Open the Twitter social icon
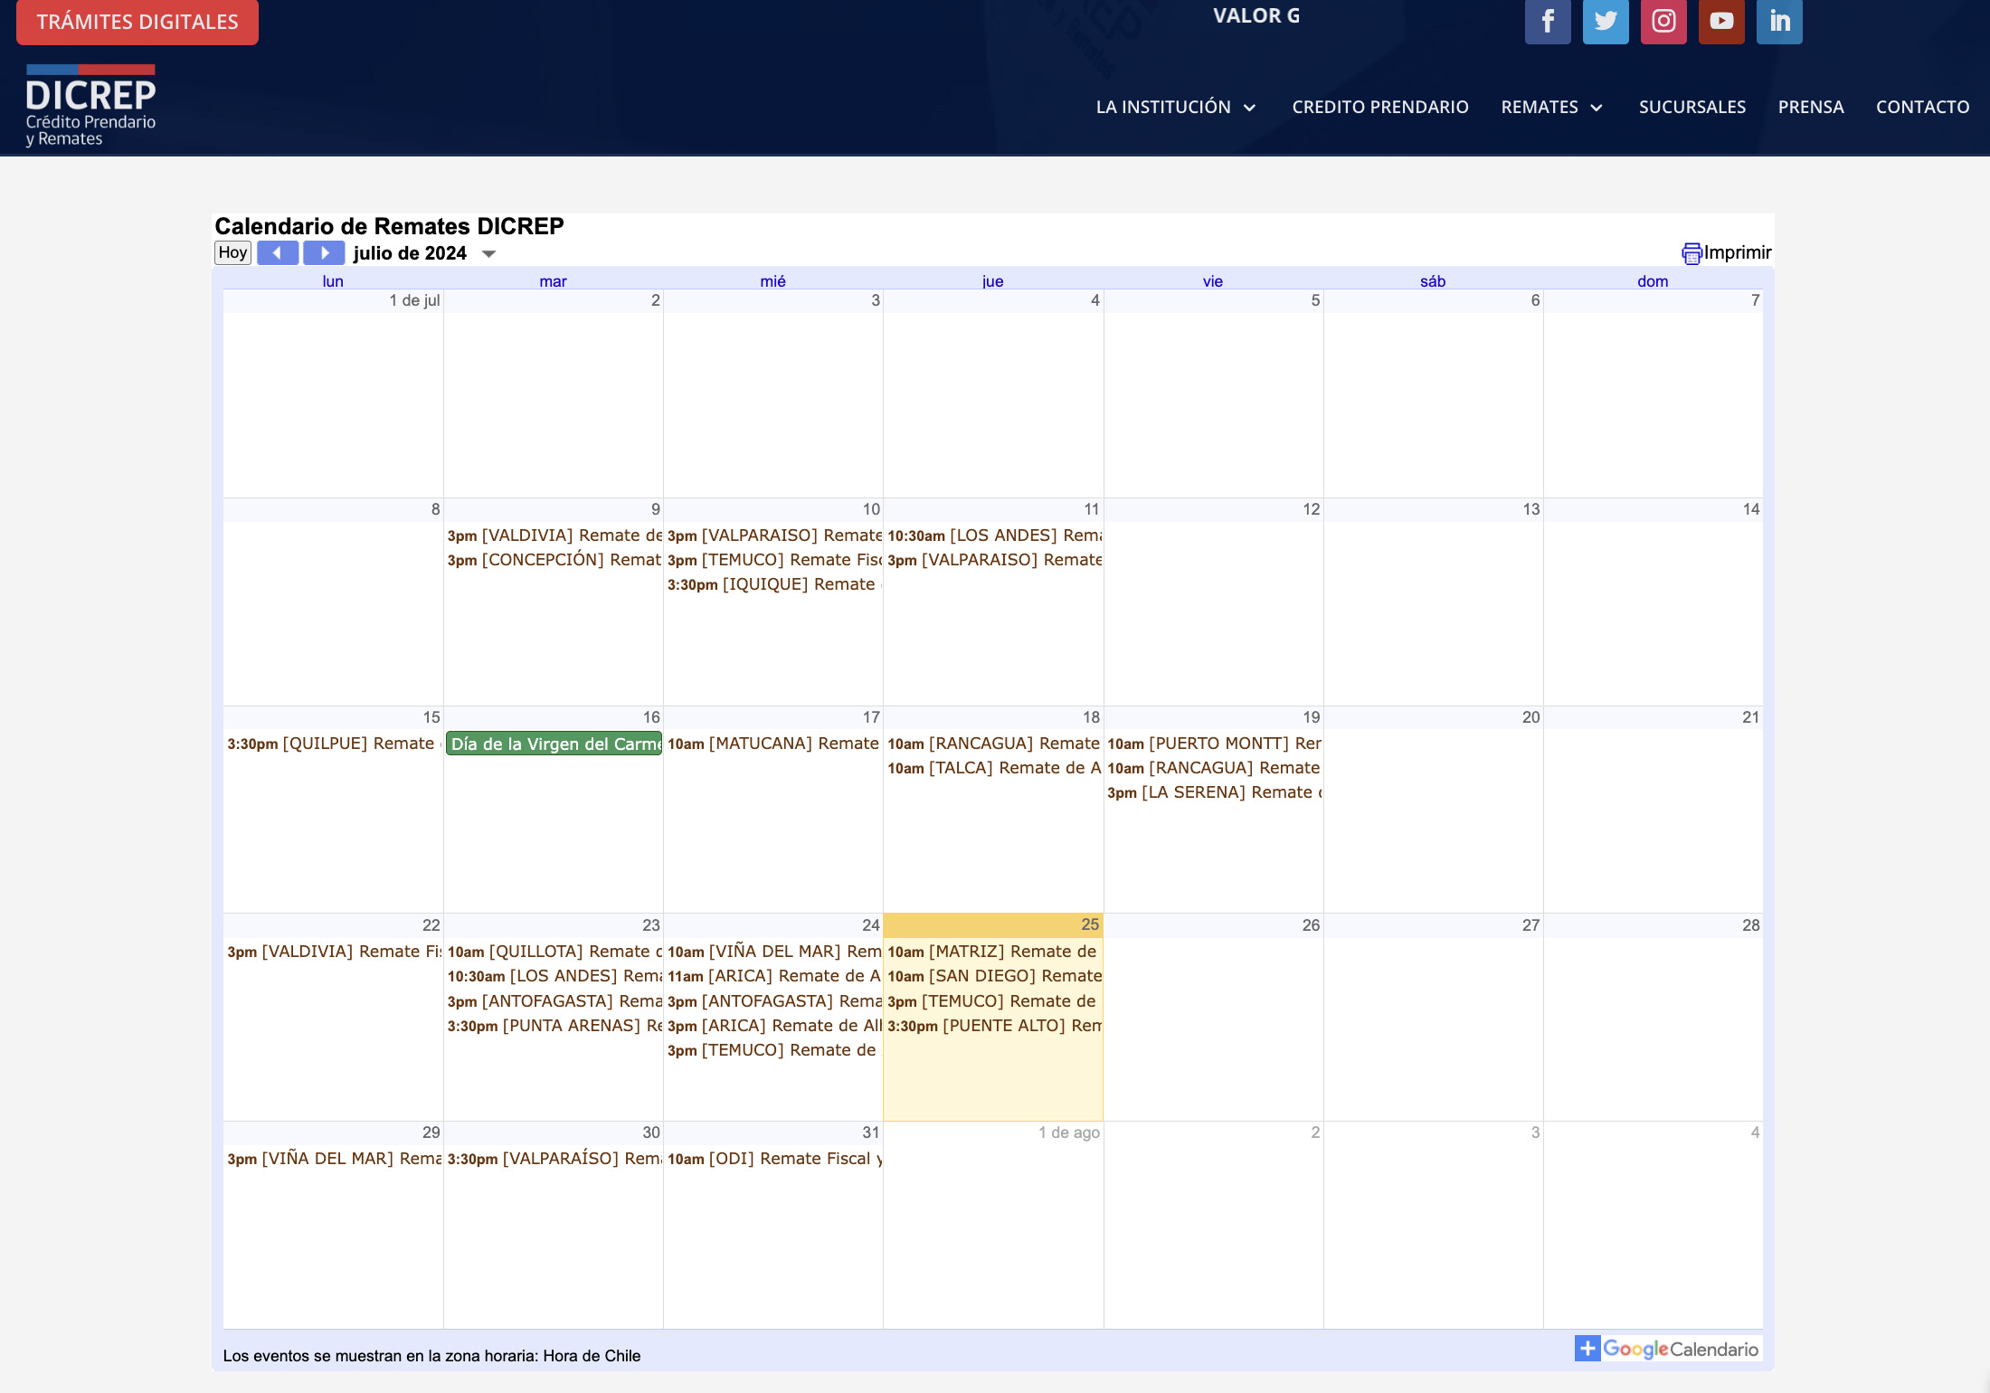Screen dimensions: 1990x1393 coord(1606,21)
